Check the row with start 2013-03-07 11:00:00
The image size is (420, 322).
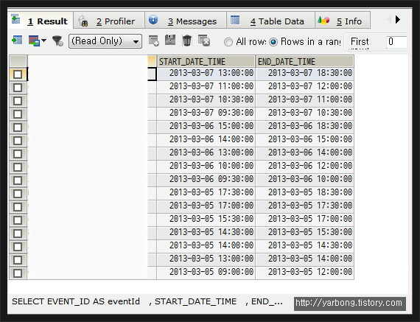tap(18, 88)
